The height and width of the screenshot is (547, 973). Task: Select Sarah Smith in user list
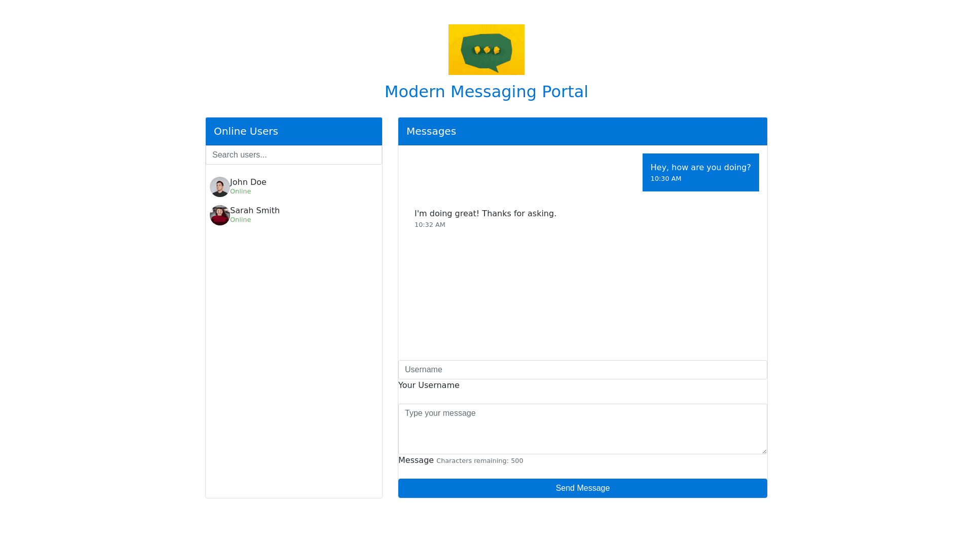(x=254, y=210)
